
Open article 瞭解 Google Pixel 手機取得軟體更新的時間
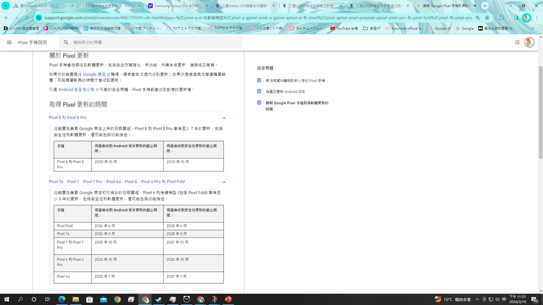(297, 106)
